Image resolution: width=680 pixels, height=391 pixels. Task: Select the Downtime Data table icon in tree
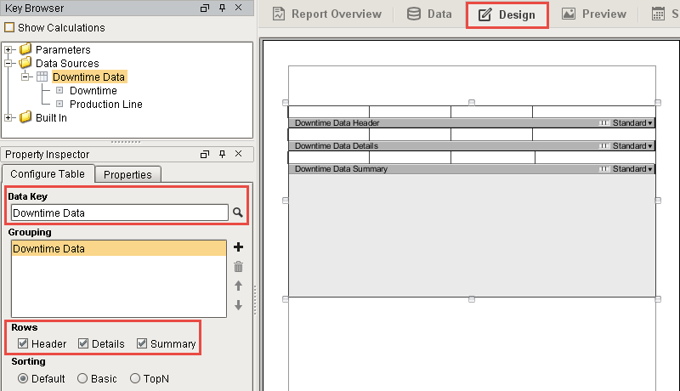[42, 76]
